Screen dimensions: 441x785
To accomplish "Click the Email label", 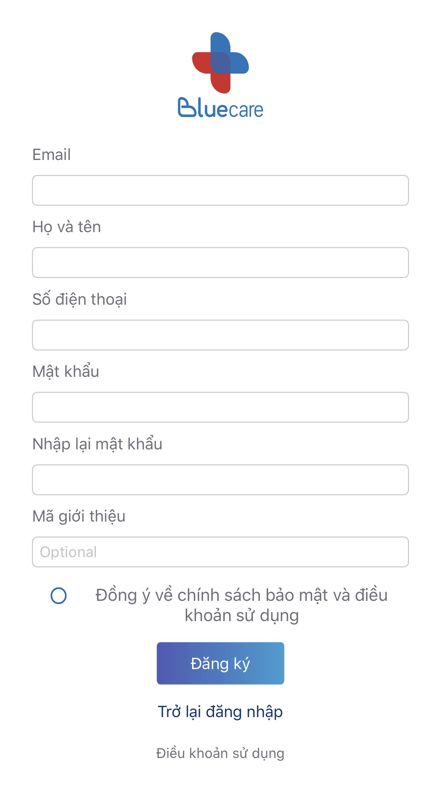I will (51, 155).
